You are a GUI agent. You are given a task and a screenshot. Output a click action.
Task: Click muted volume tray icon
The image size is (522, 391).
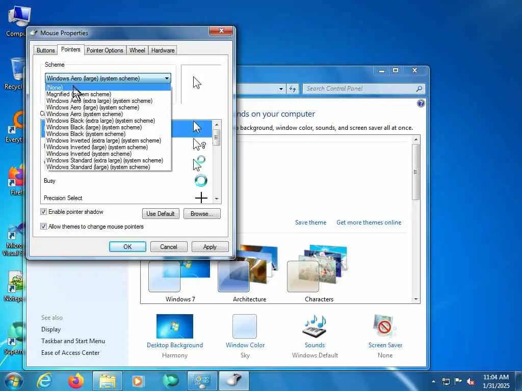click(471, 381)
